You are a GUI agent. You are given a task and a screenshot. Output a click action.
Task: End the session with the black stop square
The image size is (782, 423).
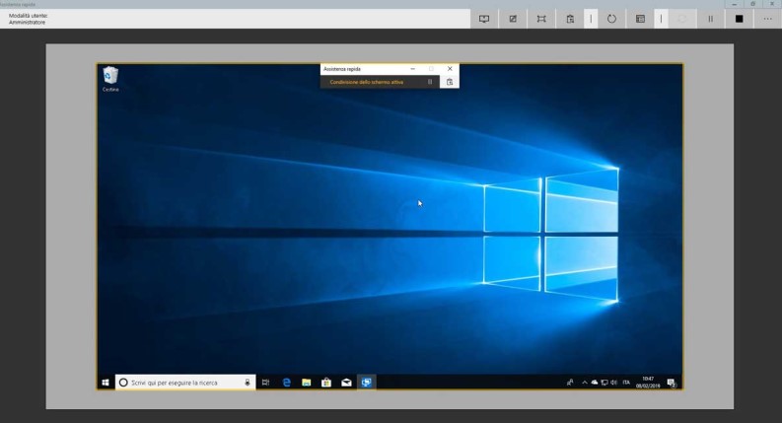pyautogui.click(x=740, y=19)
